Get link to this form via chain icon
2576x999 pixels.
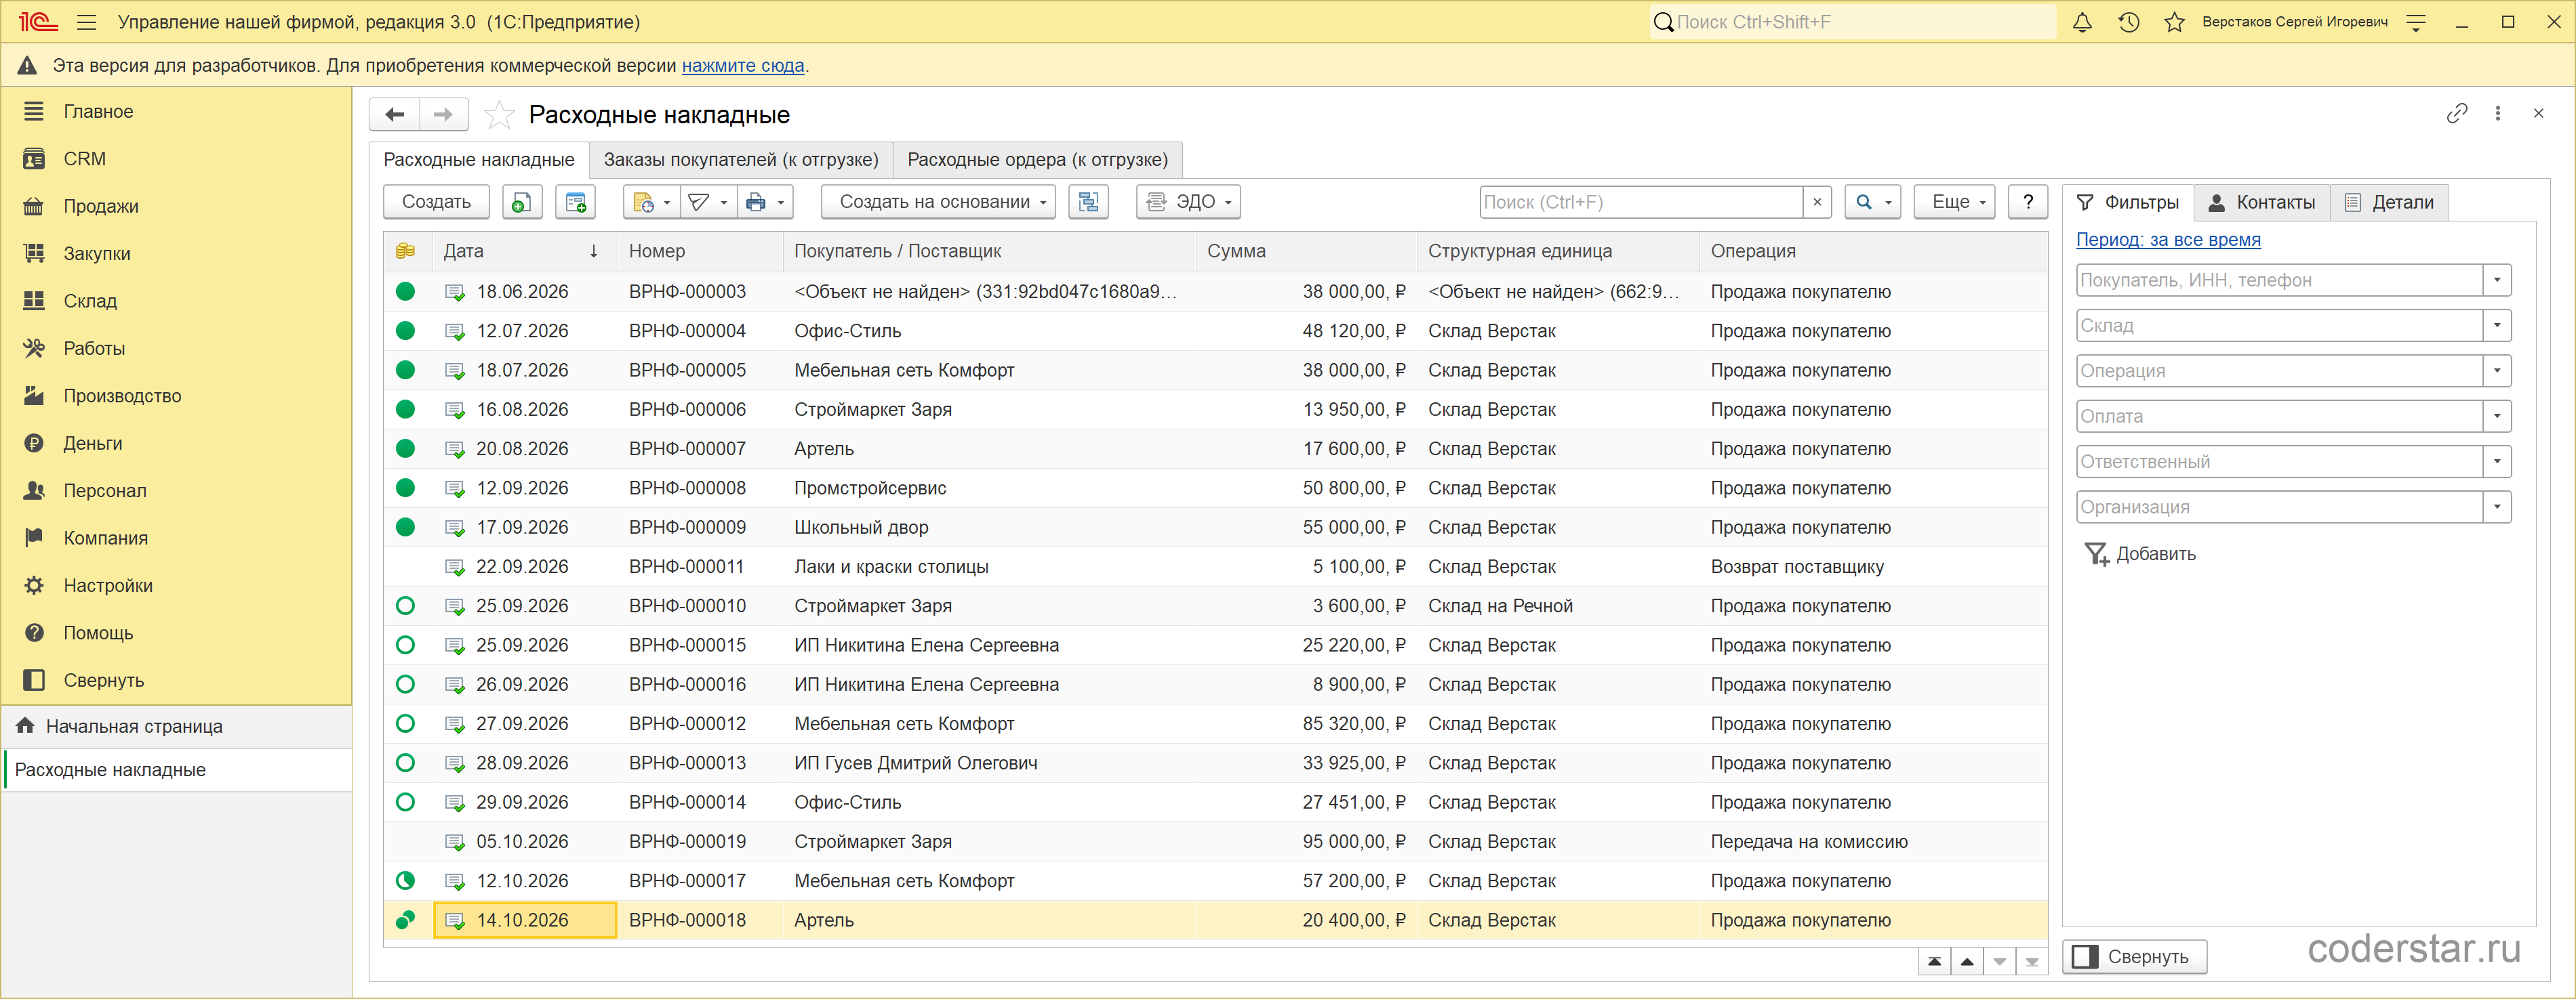pyautogui.click(x=2457, y=113)
